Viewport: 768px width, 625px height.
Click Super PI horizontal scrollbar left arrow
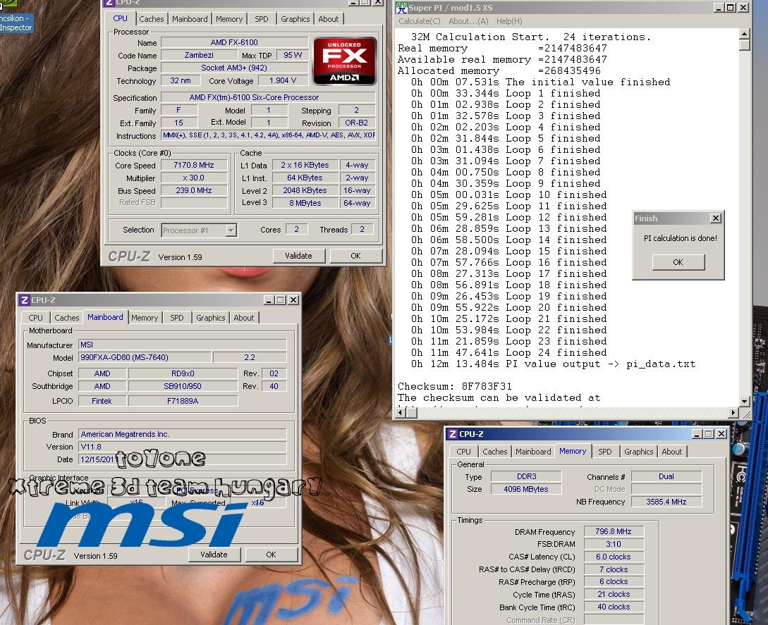pos(400,413)
